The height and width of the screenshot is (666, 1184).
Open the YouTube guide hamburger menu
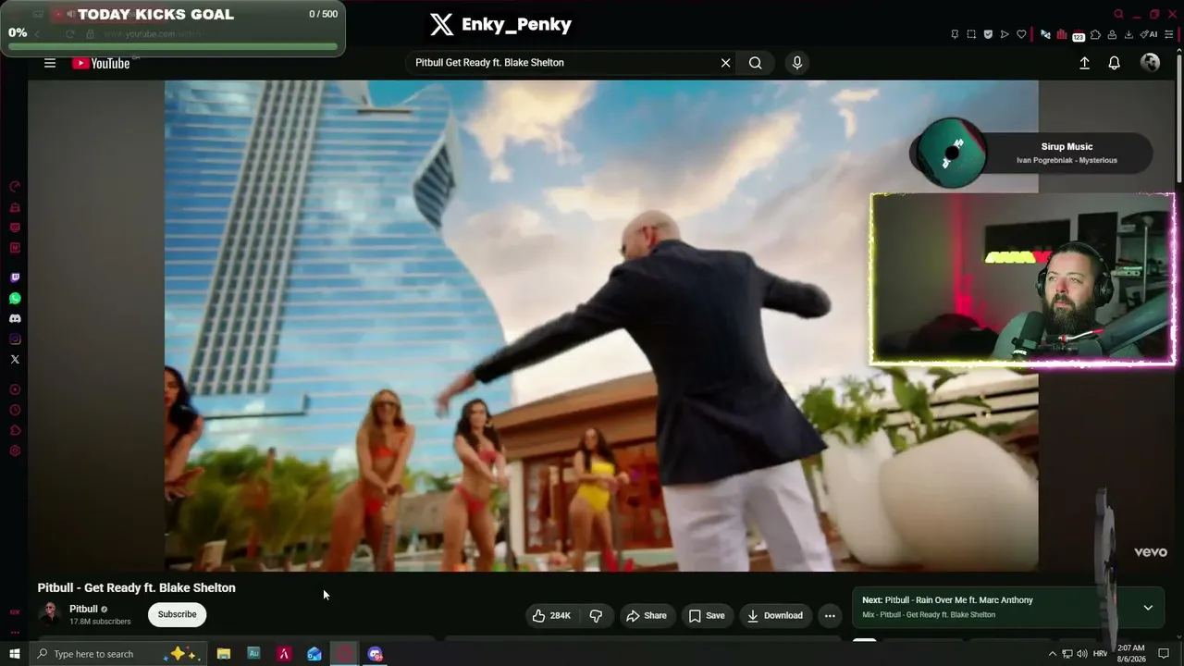[50, 63]
